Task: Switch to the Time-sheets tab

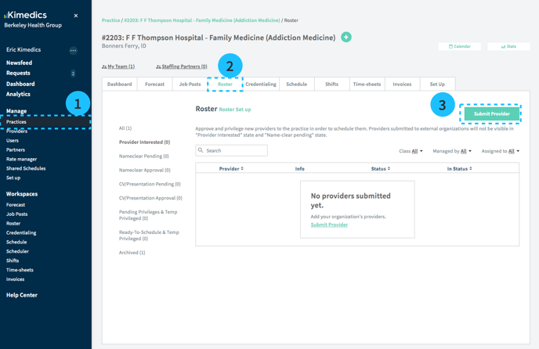Action: click(367, 84)
